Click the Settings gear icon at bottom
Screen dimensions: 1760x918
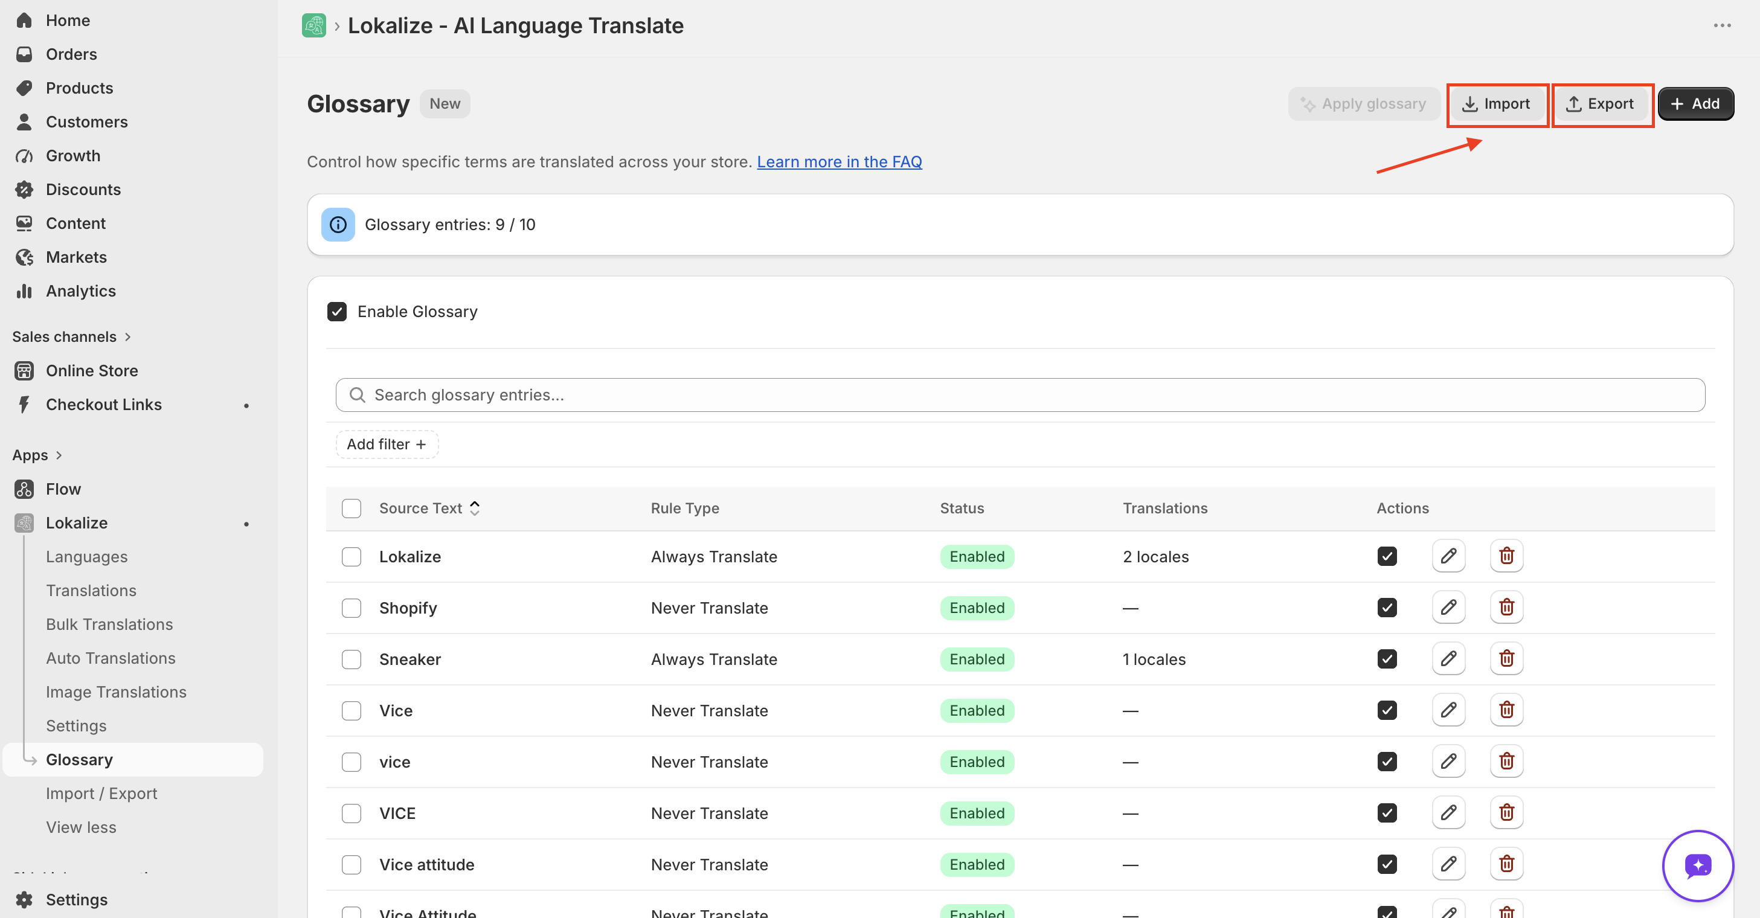coord(25,899)
